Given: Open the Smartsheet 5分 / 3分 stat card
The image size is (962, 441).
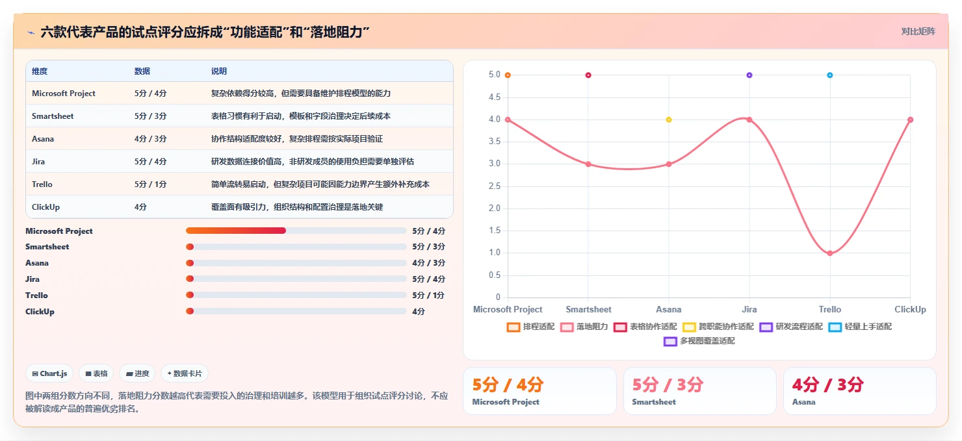Looking at the screenshot, I should [x=699, y=391].
